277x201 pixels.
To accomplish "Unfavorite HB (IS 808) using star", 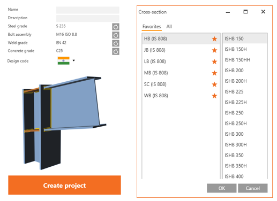I will click(x=214, y=38).
